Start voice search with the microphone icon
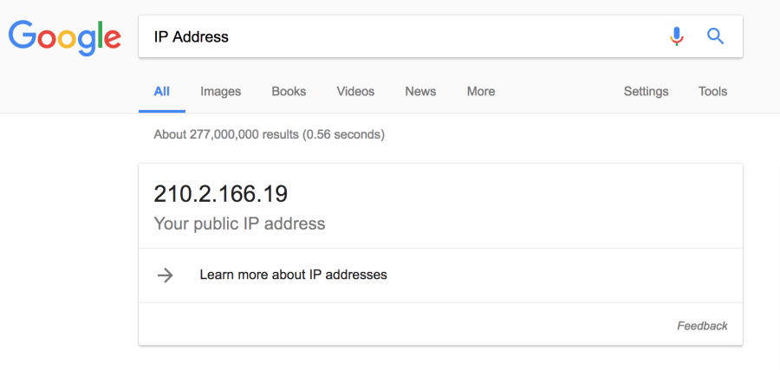Viewport: 780px width, 370px height. (676, 36)
